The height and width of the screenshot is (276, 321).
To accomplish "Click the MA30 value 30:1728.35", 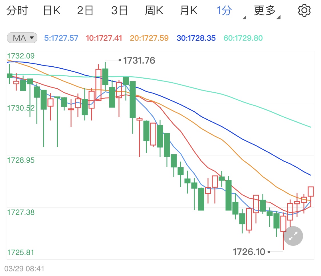I will 196,38.
